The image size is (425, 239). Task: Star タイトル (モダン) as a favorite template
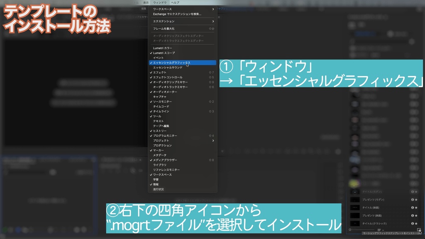tap(416, 192)
